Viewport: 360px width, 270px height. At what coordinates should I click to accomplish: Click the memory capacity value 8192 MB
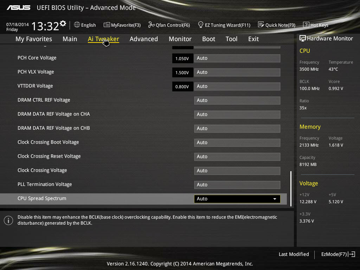pyautogui.click(x=308, y=165)
